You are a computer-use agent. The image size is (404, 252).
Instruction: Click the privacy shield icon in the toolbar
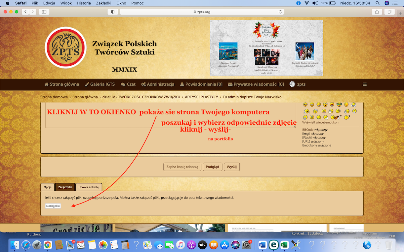(113, 12)
